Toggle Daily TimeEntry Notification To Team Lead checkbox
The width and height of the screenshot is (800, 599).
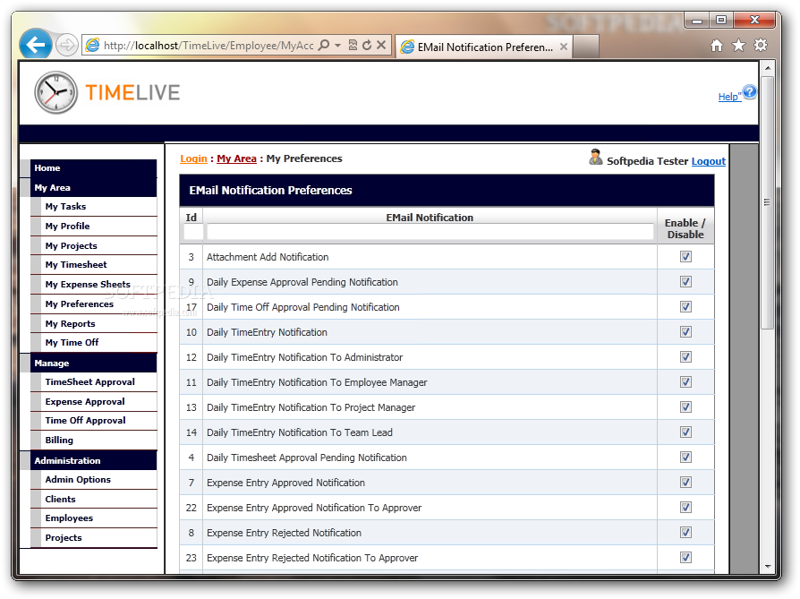tap(685, 432)
